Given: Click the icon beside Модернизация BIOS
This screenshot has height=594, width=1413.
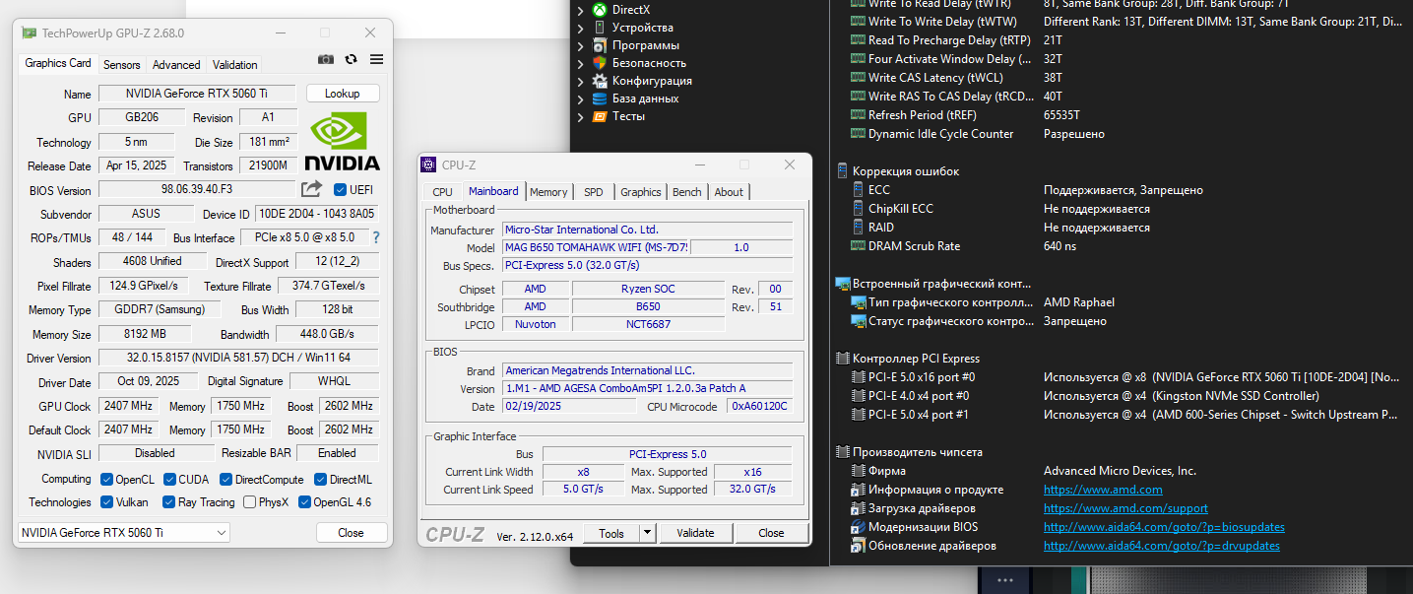Looking at the screenshot, I should point(858,527).
